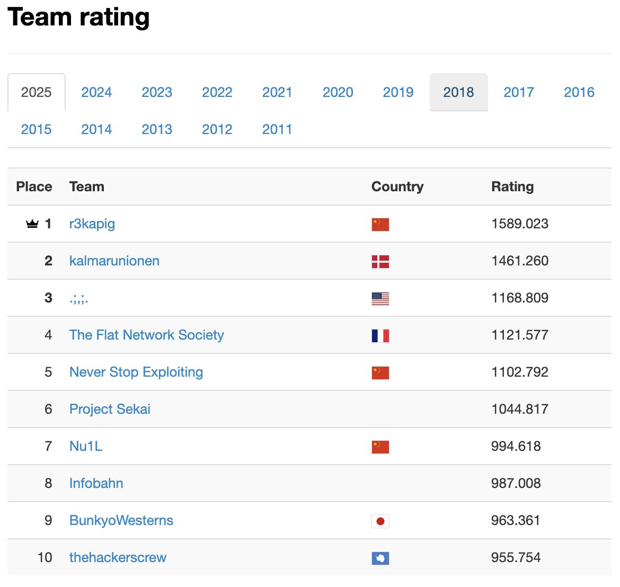This screenshot has height=587, width=620.
Task: Visit the BunkyoWesterns team link
Action: click(121, 520)
